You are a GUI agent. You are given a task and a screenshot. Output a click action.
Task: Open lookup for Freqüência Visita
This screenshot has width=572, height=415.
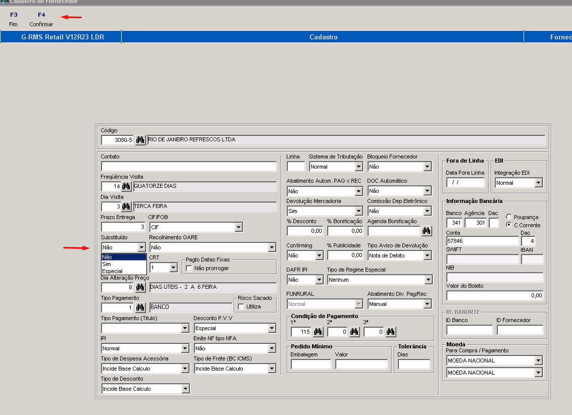pyautogui.click(x=126, y=186)
